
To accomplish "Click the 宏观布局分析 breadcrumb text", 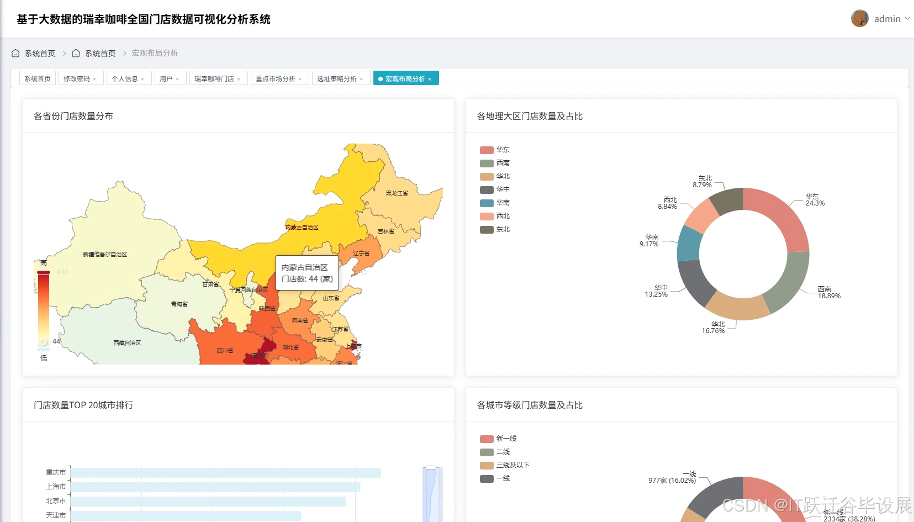I will (155, 53).
